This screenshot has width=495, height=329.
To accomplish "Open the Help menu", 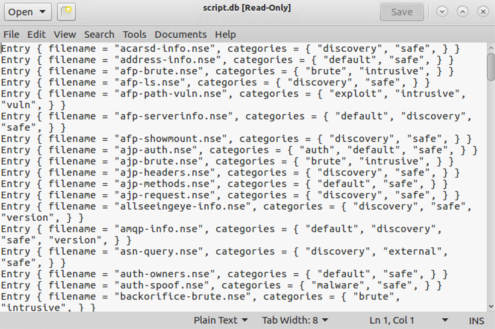I will [225, 34].
